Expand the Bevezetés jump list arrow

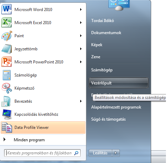point(81,101)
